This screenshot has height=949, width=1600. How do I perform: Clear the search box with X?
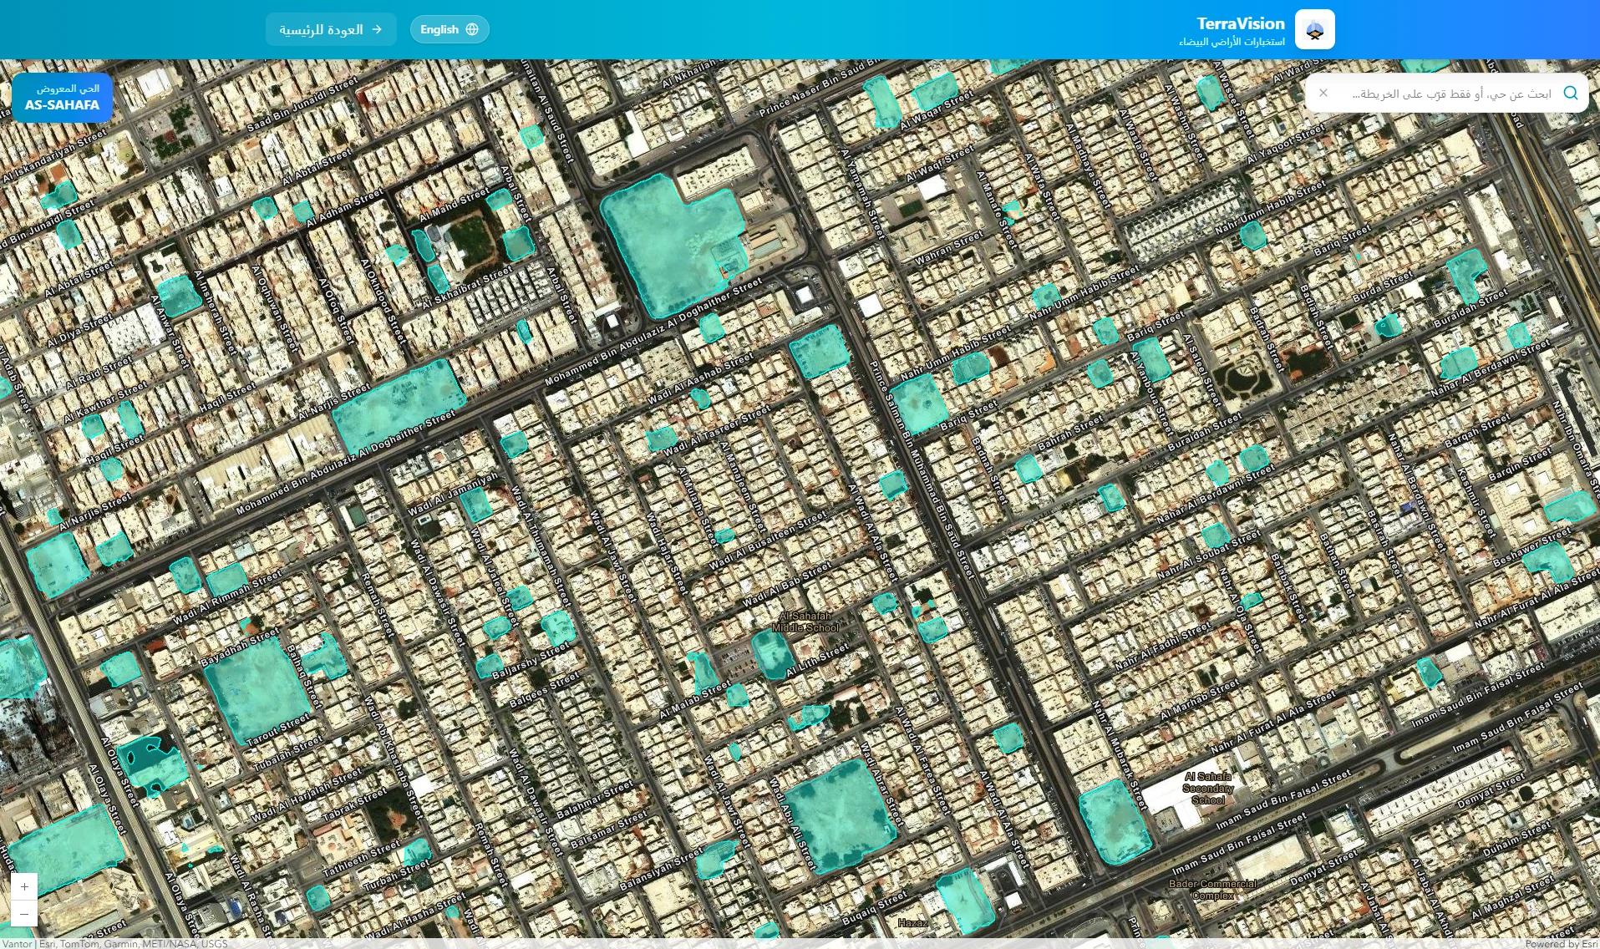click(1323, 93)
